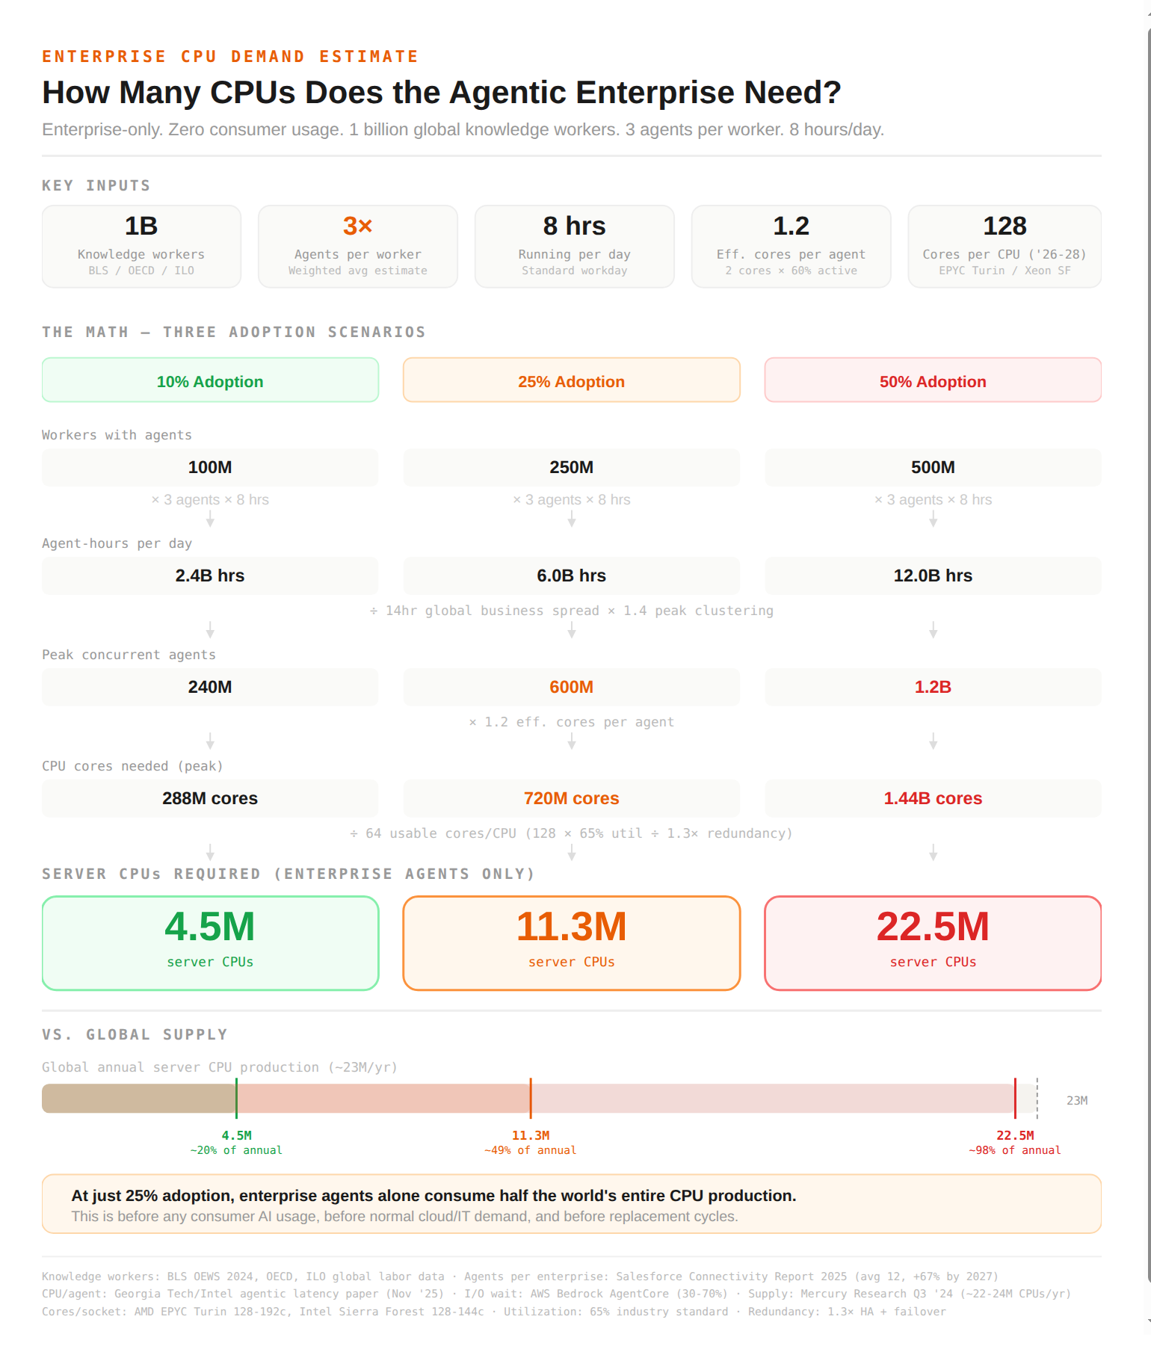
Task: Click the Knowledge workers sources footnote line
Action: click(520, 1277)
